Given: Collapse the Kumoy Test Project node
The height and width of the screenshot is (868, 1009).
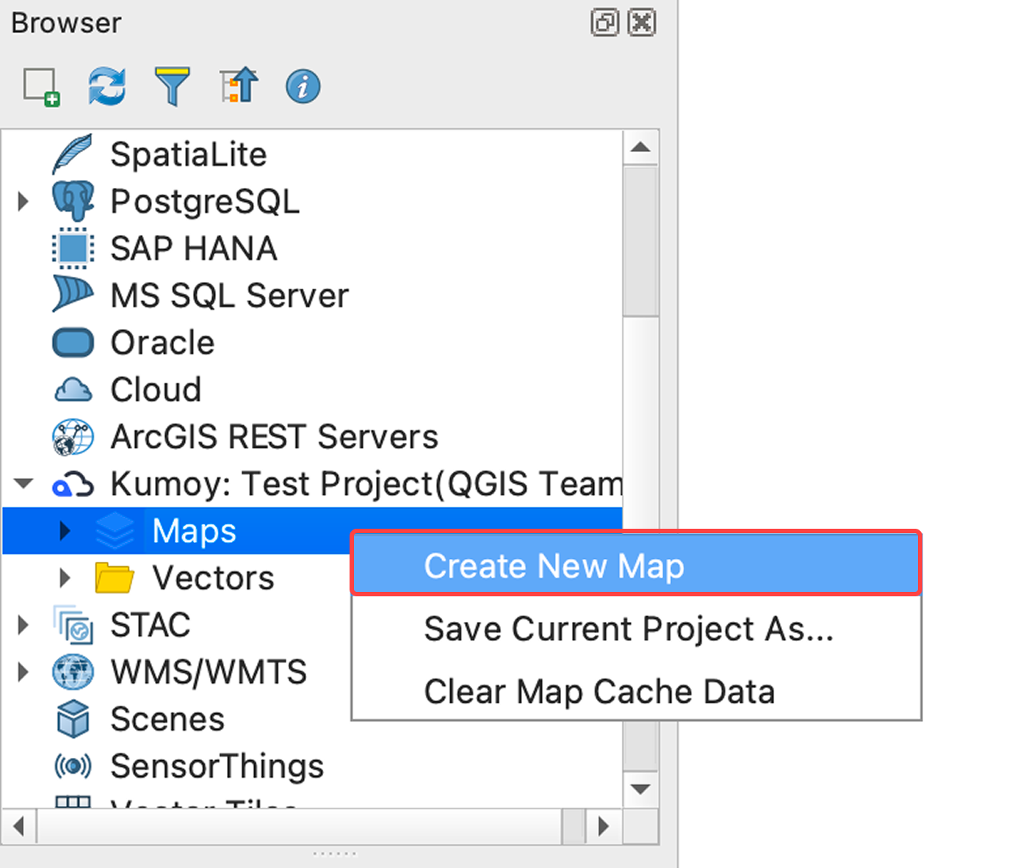Looking at the screenshot, I should click(x=23, y=484).
